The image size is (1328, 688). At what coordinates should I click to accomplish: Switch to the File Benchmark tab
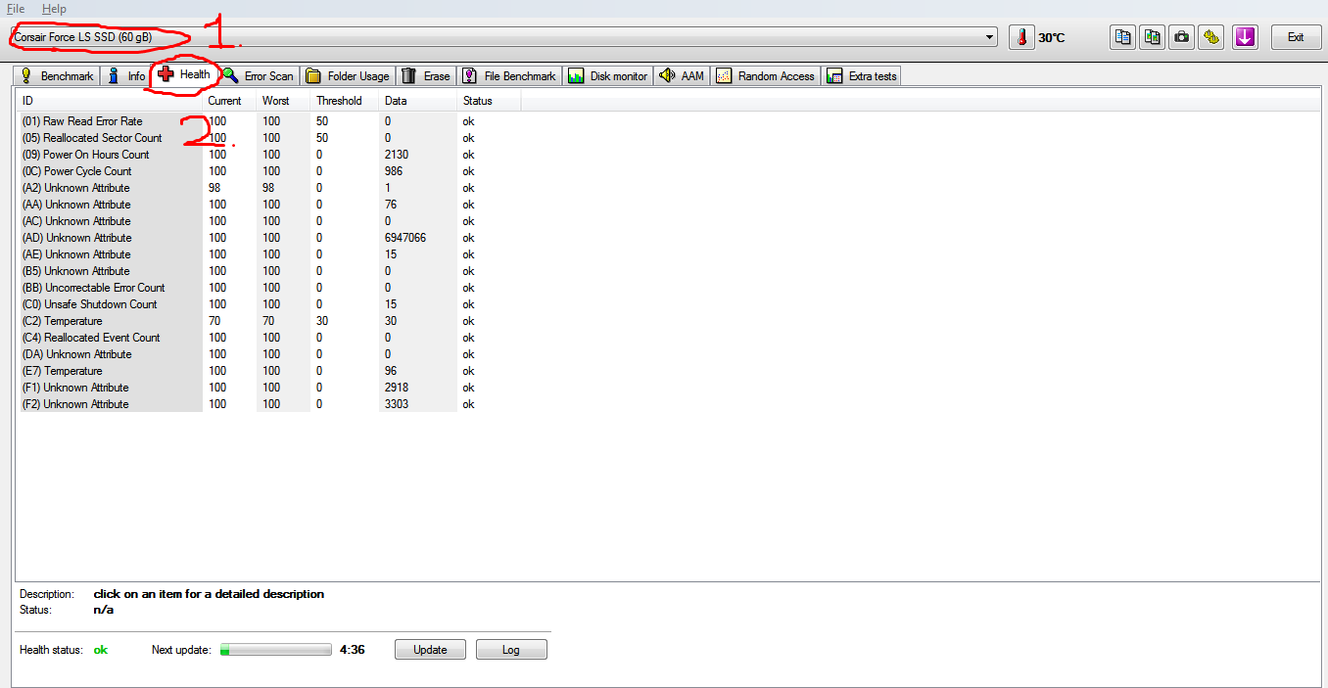(x=509, y=75)
